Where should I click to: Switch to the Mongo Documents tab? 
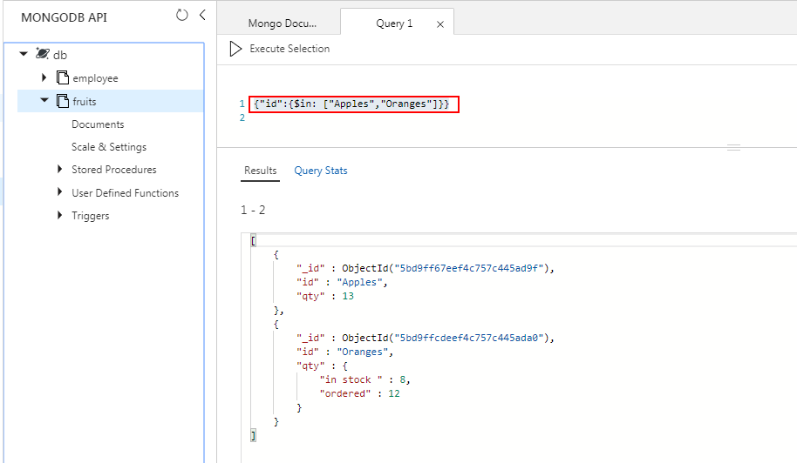pos(283,23)
